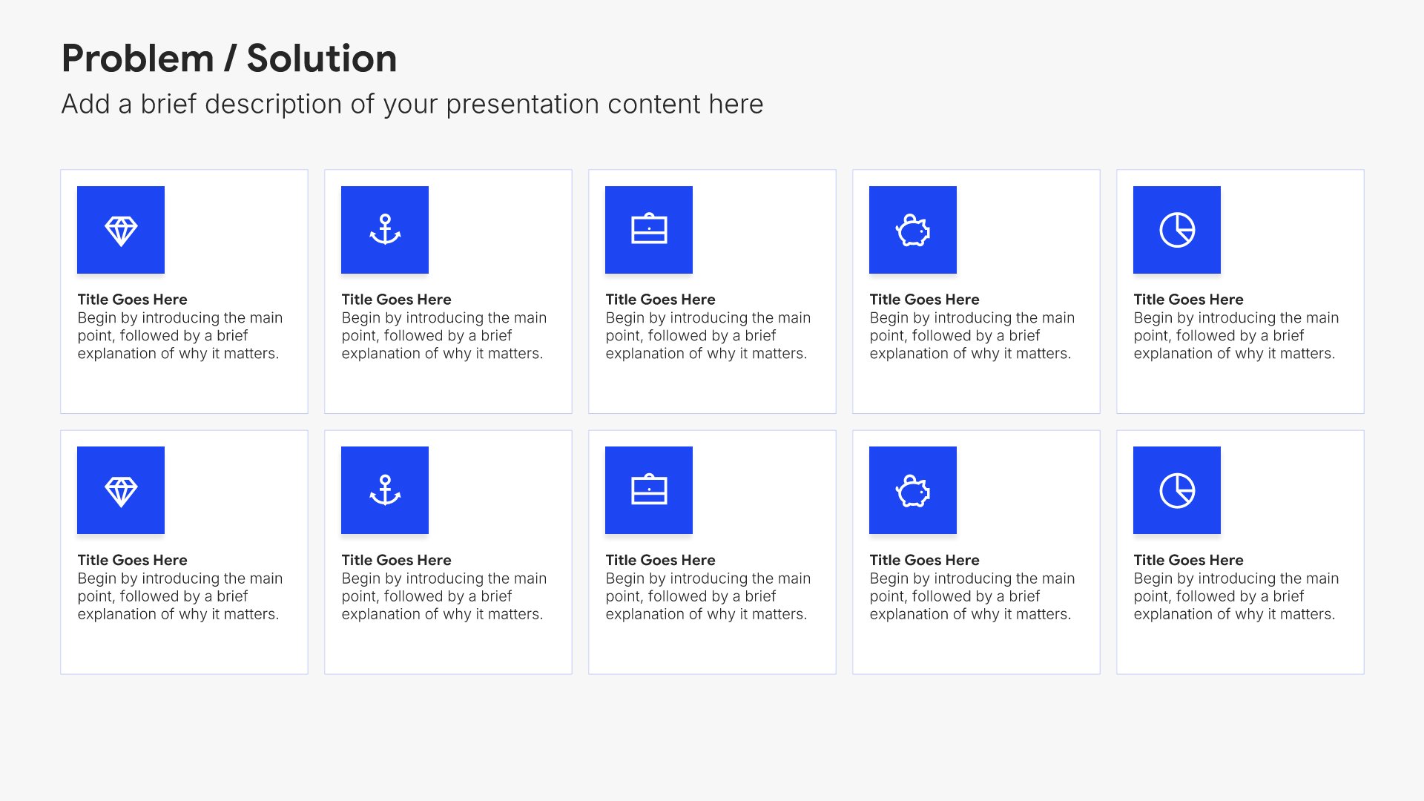Click the anchor icon in the top row
Viewport: 1424px width, 801px height.
click(x=385, y=230)
